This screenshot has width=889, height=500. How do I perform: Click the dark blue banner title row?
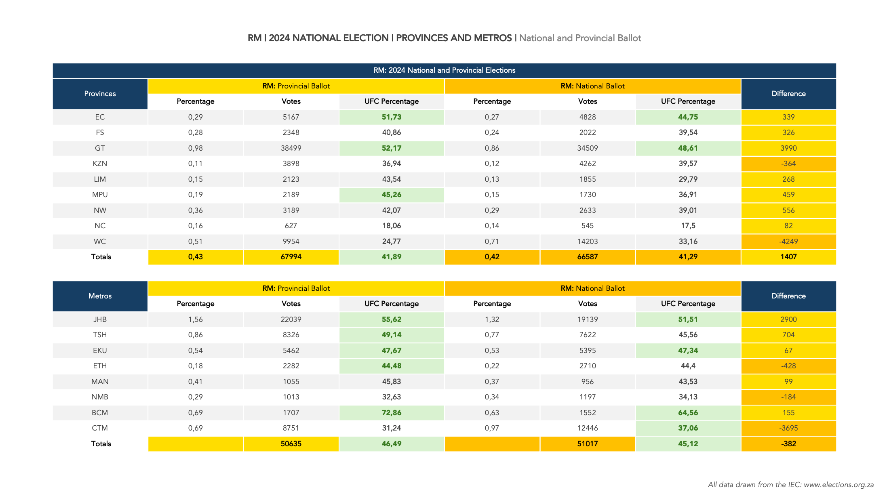(444, 70)
